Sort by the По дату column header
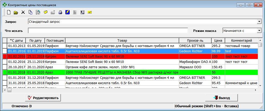The width and height of the screenshot is (265, 111). point(35,41)
